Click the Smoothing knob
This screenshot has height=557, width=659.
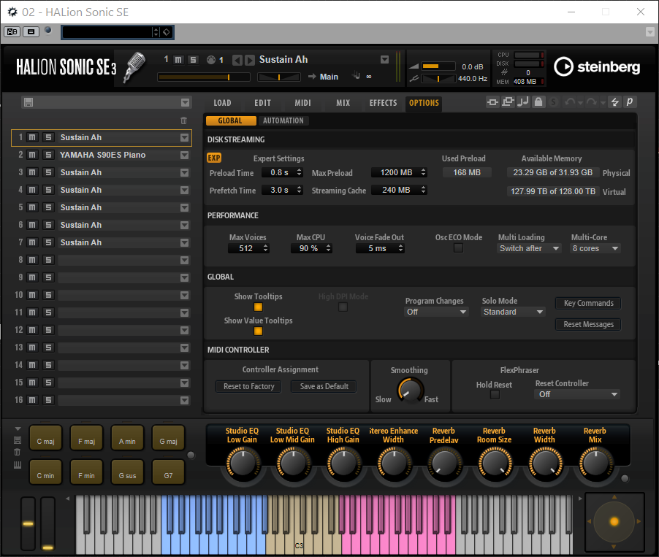pyautogui.click(x=411, y=391)
